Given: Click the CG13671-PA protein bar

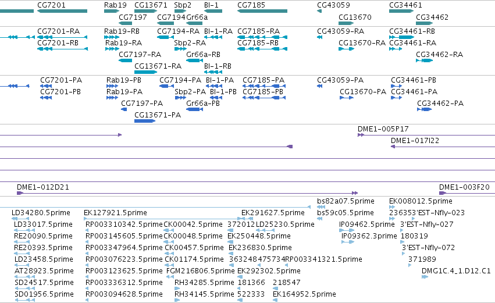Looking at the screenshot, I should click(x=145, y=121).
